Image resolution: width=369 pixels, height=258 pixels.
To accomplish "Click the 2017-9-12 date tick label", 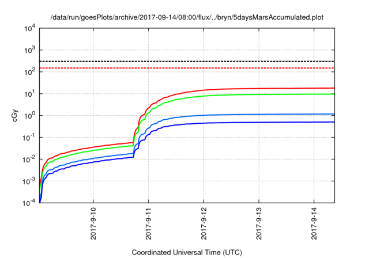I will [204, 223].
